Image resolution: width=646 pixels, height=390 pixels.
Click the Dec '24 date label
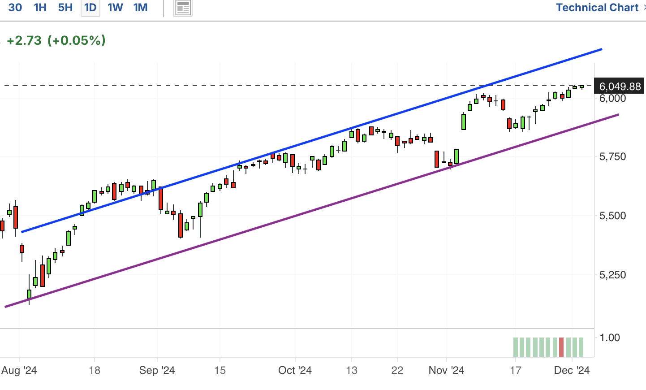click(x=572, y=371)
